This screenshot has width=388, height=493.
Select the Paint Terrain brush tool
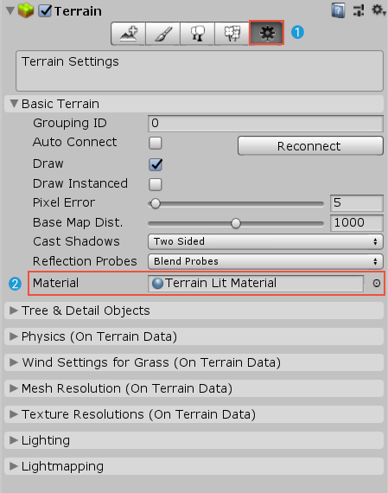[162, 34]
